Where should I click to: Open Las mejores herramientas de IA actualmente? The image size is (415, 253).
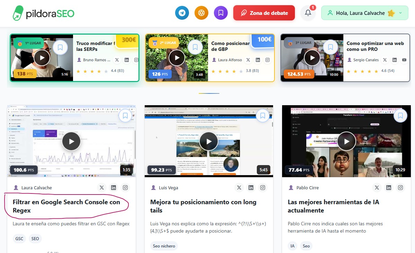pos(333,206)
